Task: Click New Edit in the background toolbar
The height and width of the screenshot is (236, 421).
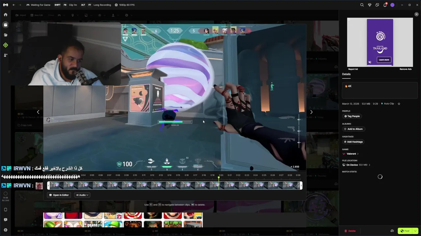Action: (37, 15)
